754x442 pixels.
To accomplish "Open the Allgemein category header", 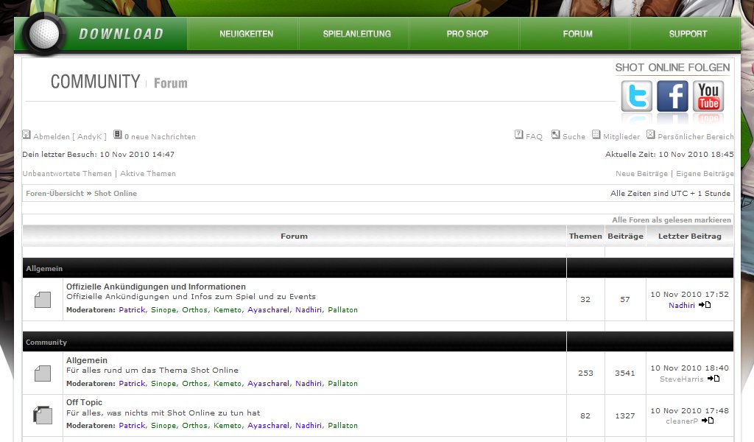I will [44, 268].
